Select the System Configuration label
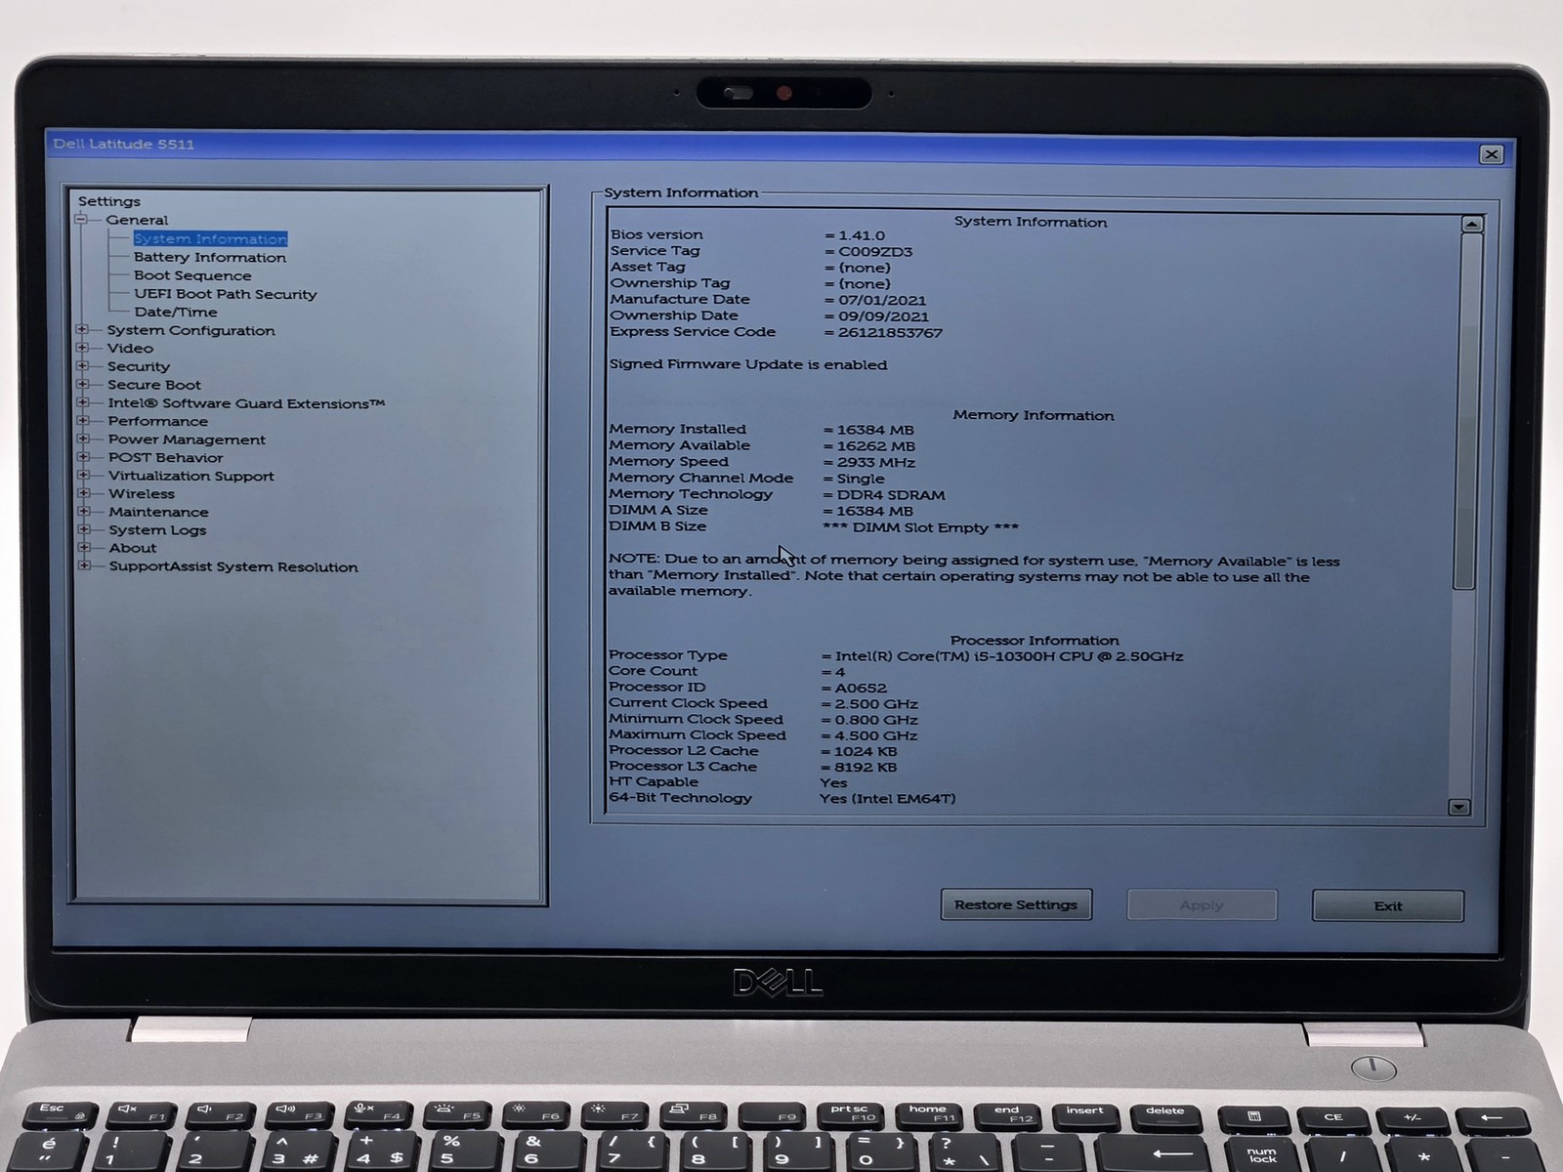The width and height of the screenshot is (1563, 1172). [190, 330]
